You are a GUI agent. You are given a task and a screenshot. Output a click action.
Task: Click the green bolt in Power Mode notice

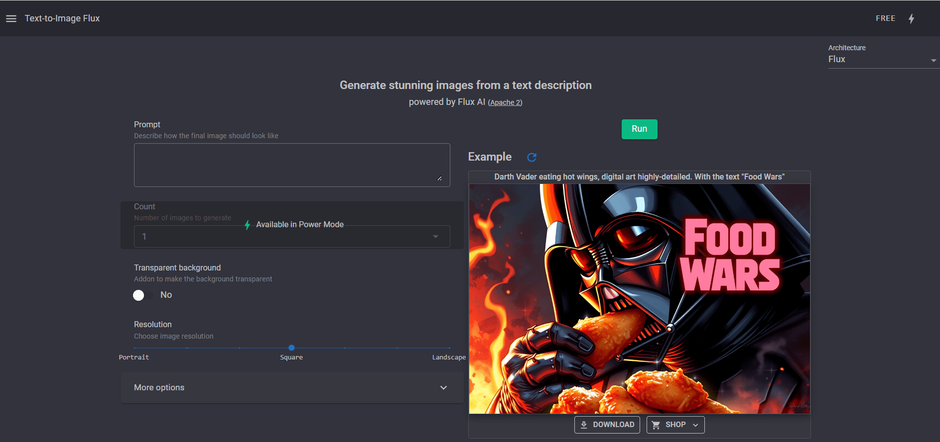(247, 225)
